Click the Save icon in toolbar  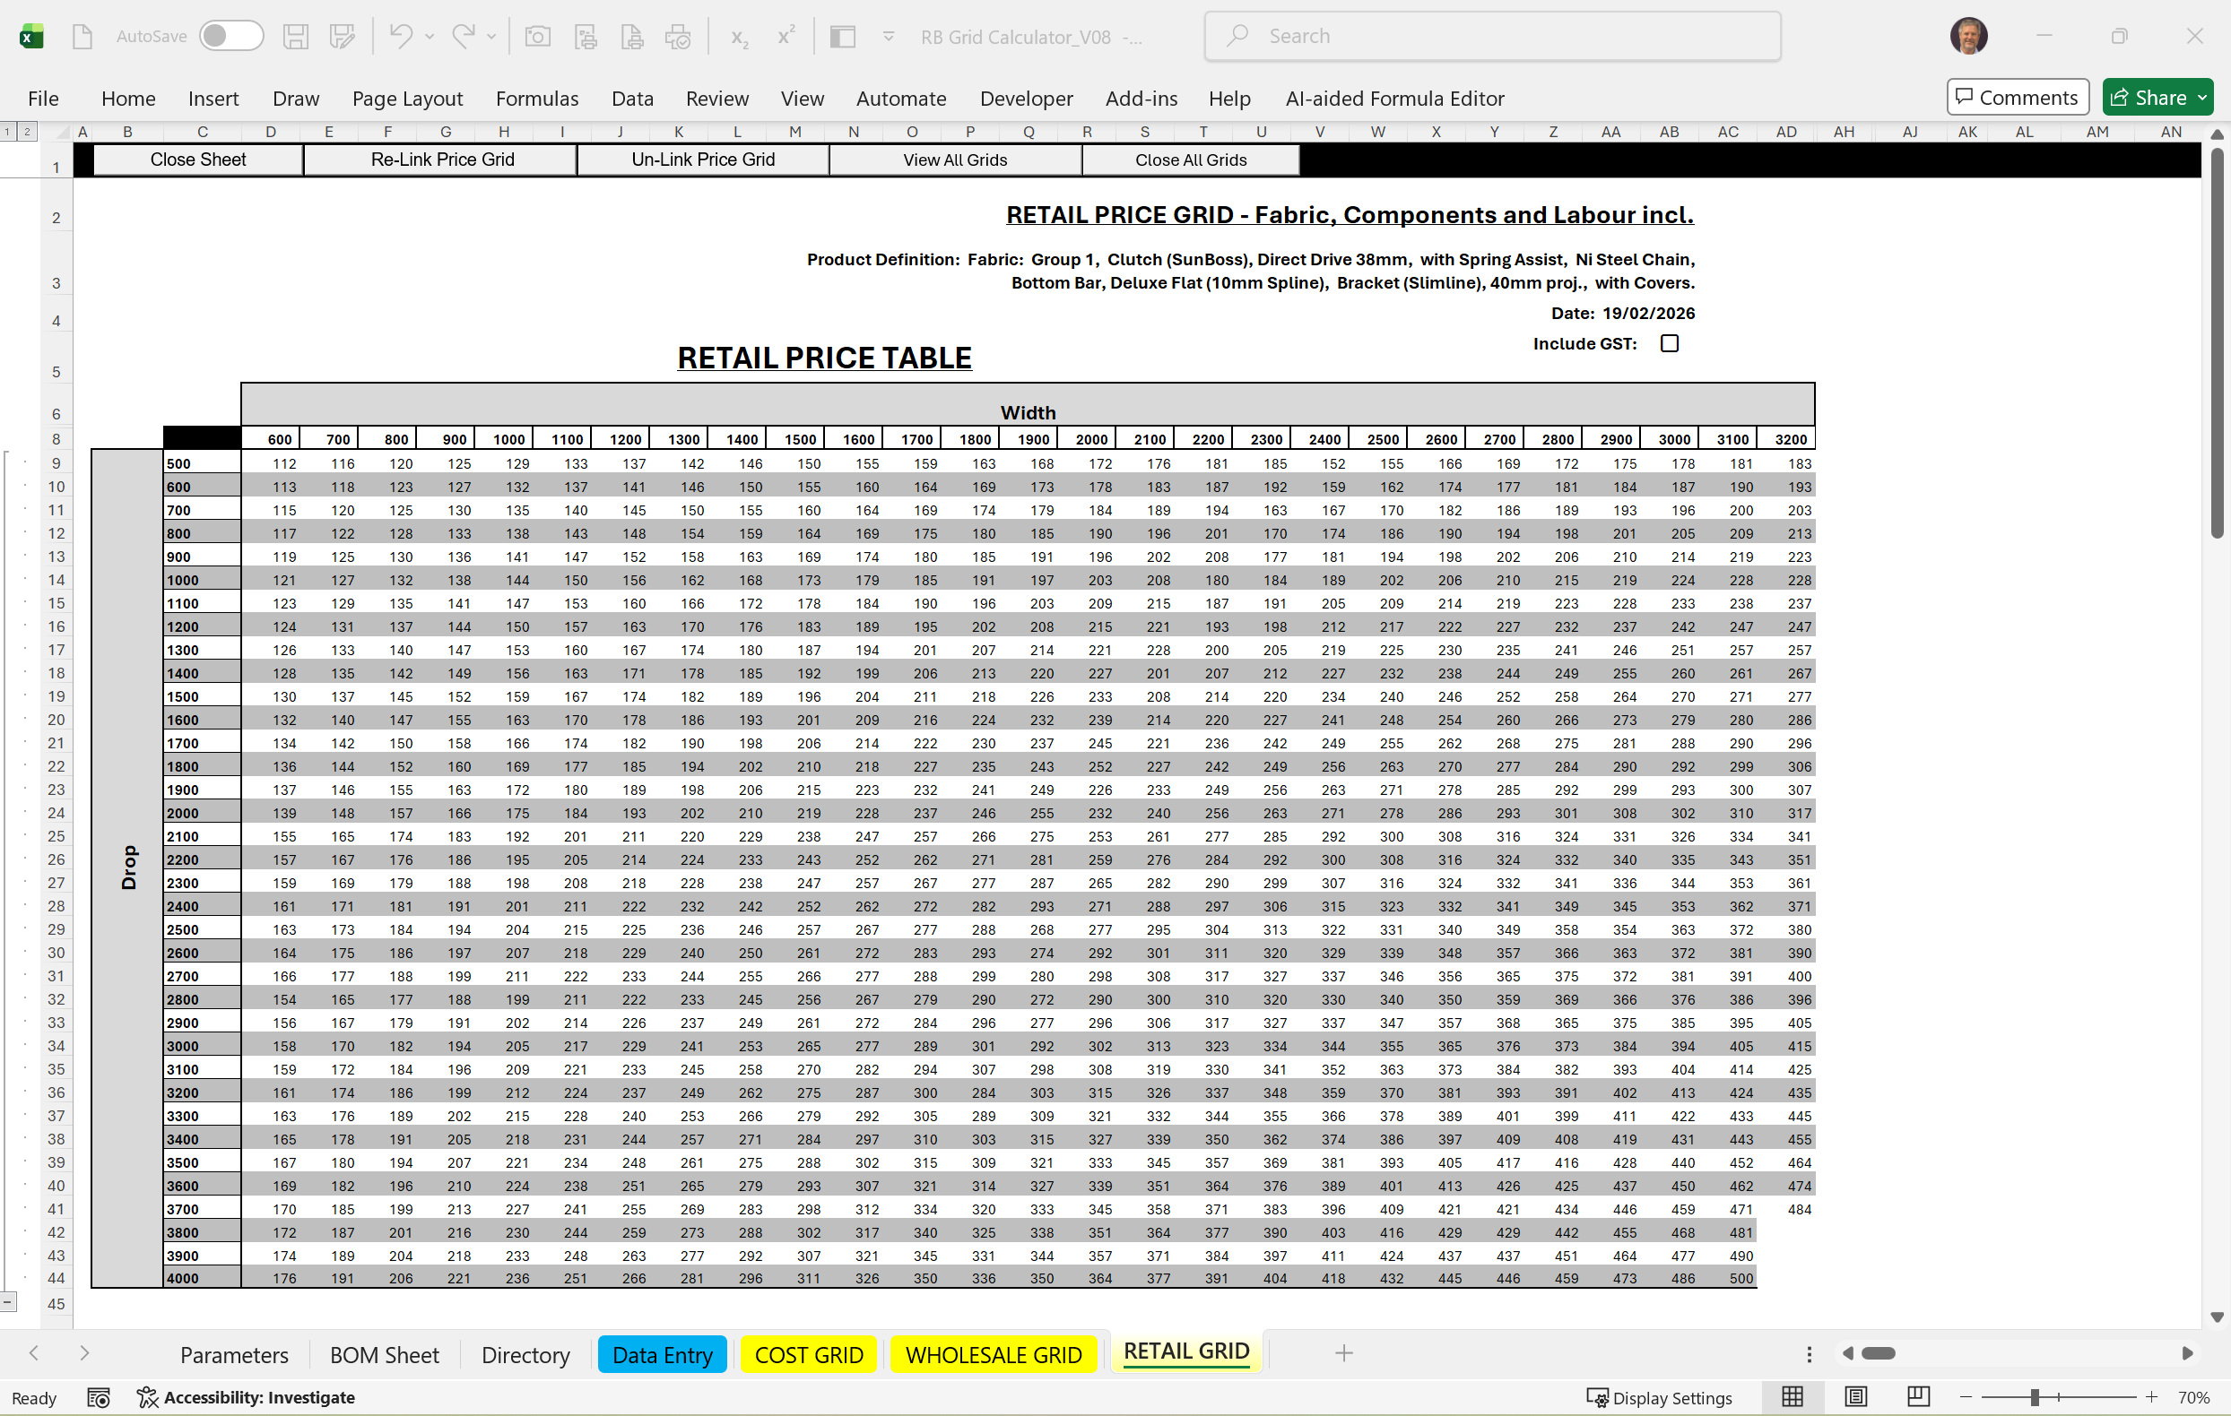coord(295,37)
